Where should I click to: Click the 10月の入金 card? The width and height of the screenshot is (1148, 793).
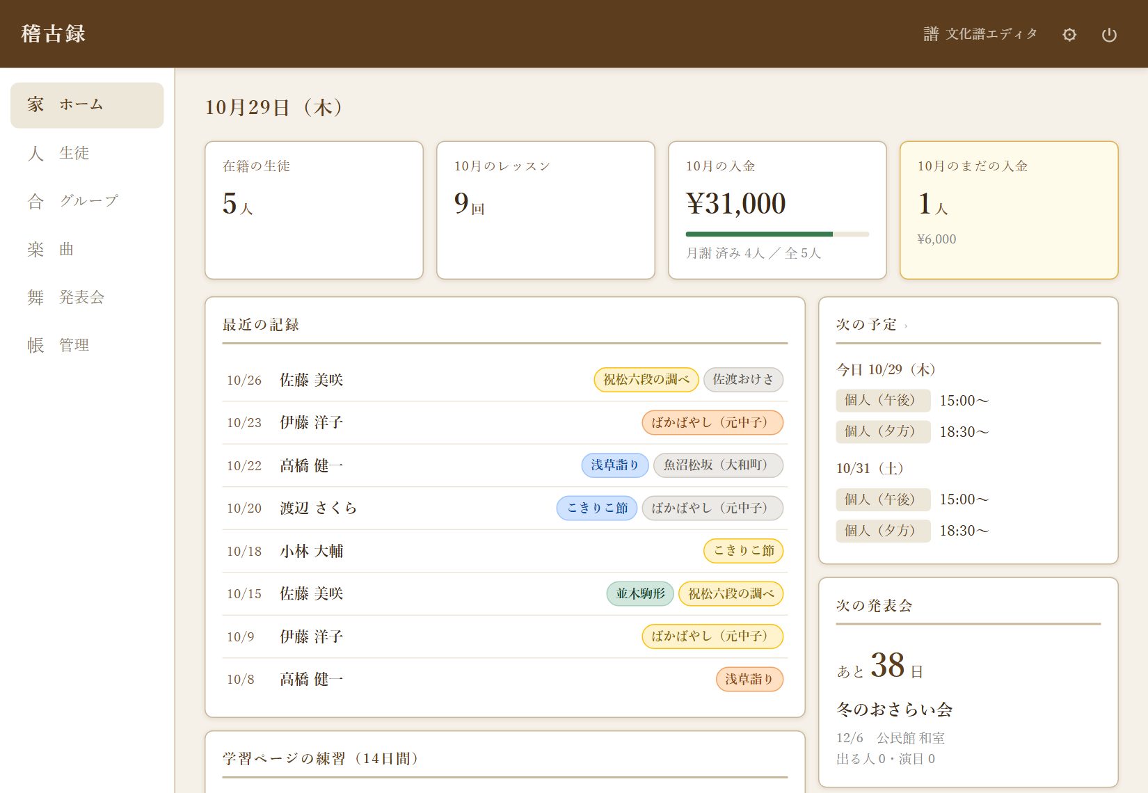coord(777,210)
